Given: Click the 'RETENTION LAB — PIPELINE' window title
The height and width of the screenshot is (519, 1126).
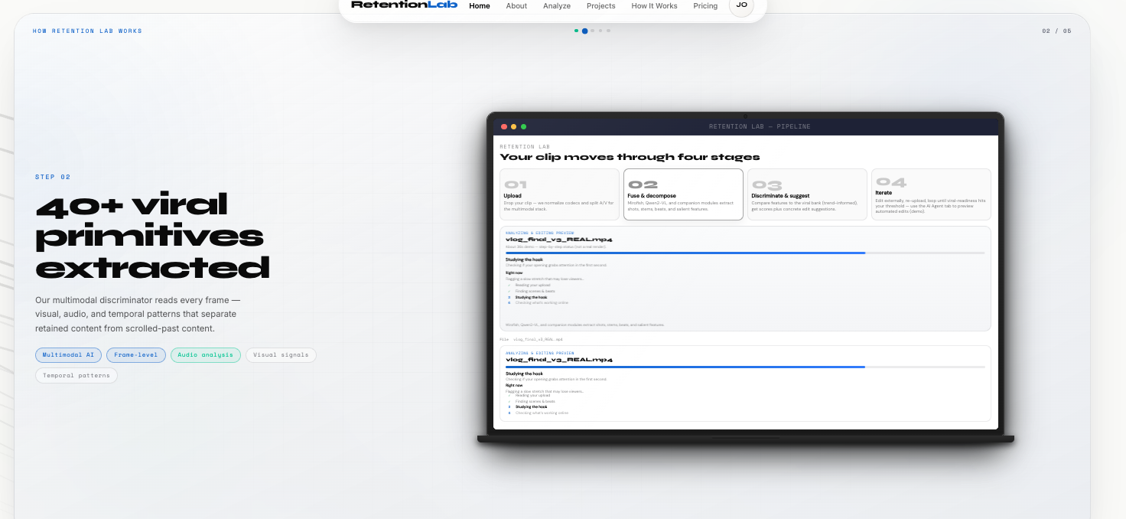Looking at the screenshot, I should tap(760, 126).
